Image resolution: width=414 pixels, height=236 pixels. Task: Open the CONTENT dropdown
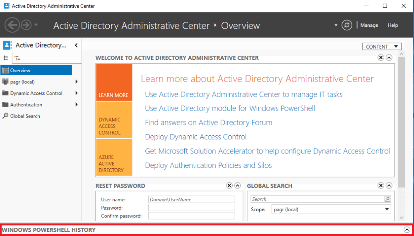point(382,47)
